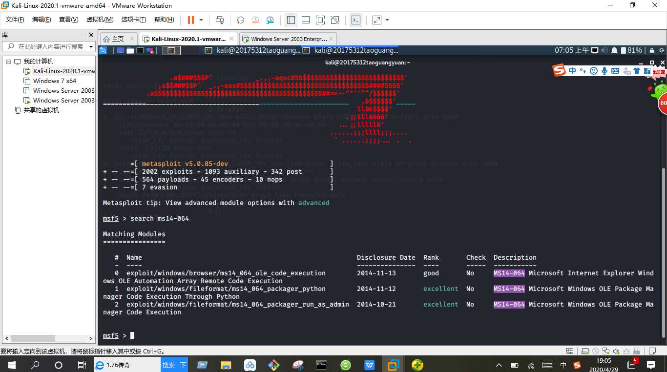Click the first kali@20175312taoguang taskbar window
The width and height of the screenshot is (667, 372).
coord(252,50)
